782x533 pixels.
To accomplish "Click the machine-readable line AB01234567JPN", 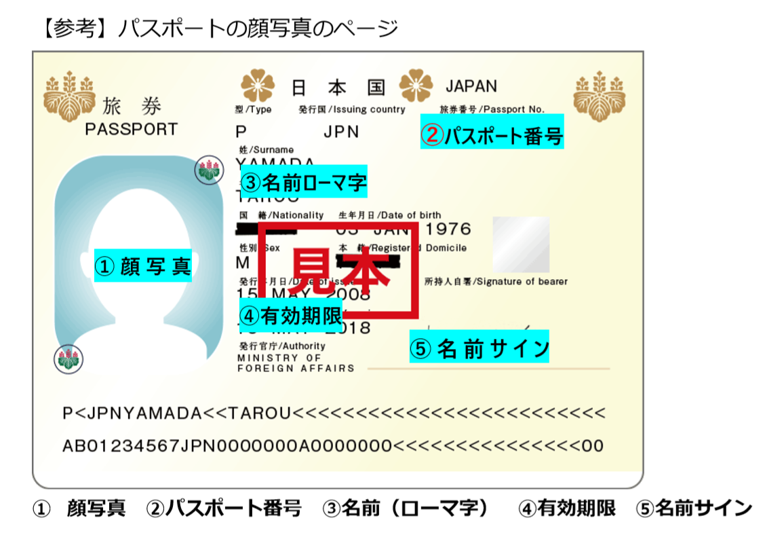I will [x=333, y=445].
